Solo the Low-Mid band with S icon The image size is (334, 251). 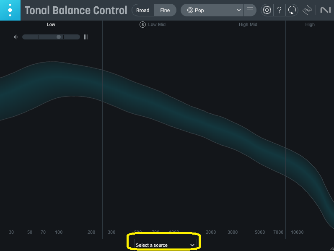coord(142,24)
